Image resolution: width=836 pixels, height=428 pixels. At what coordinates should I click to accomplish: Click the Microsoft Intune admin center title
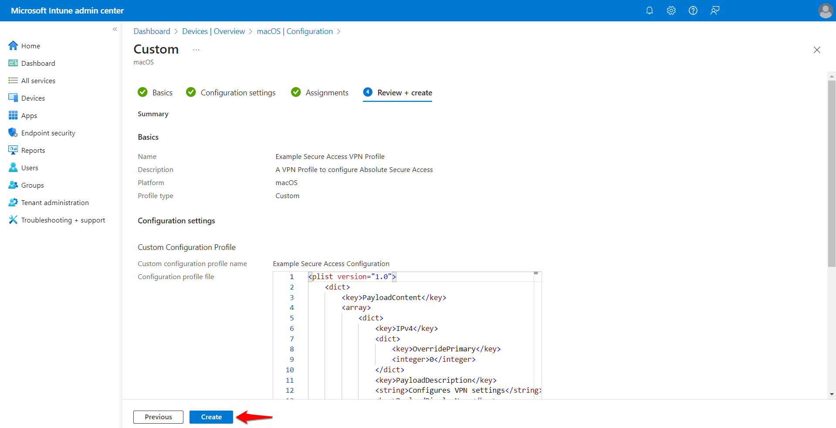point(67,10)
